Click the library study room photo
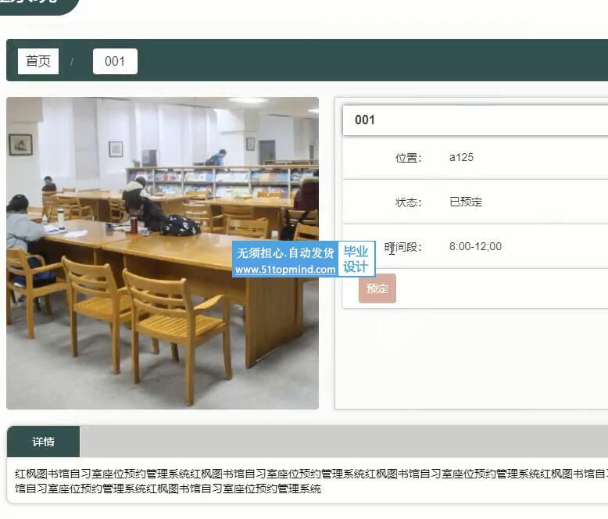The height and width of the screenshot is (519, 608). click(163, 253)
